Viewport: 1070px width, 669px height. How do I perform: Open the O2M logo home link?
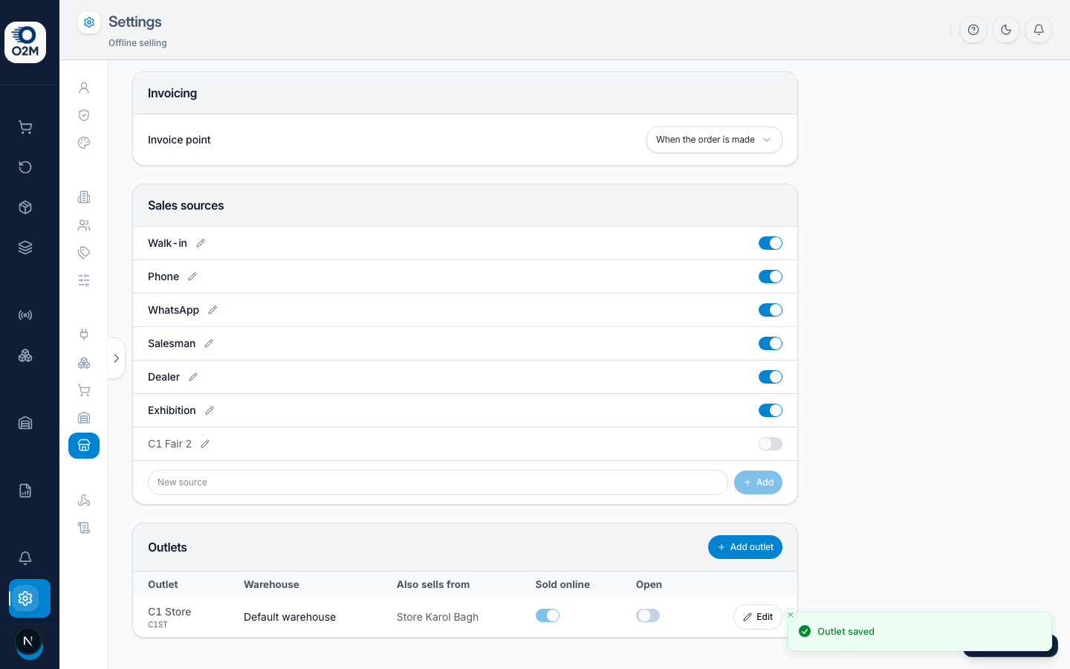click(x=25, y=42)
